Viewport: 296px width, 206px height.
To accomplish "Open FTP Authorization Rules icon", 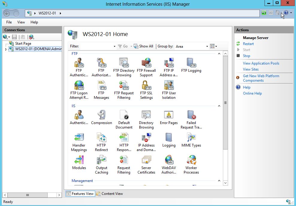I will click(101, 67).
